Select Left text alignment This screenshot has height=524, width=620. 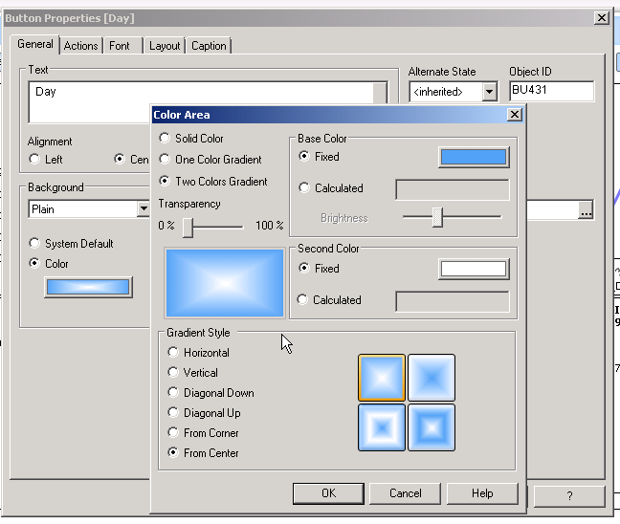[x=46, y=160]
